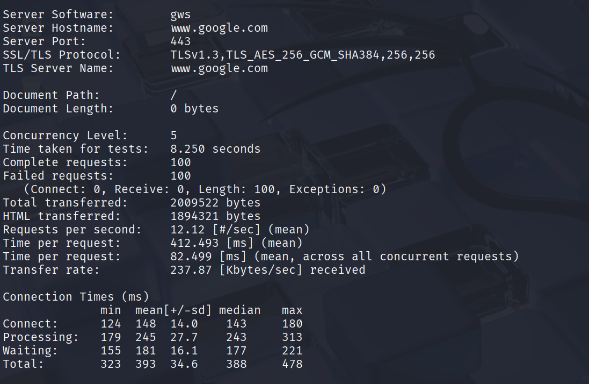Click the Total row max value 478
Viewport: 589px width, 384px height.
coord(292,364)
